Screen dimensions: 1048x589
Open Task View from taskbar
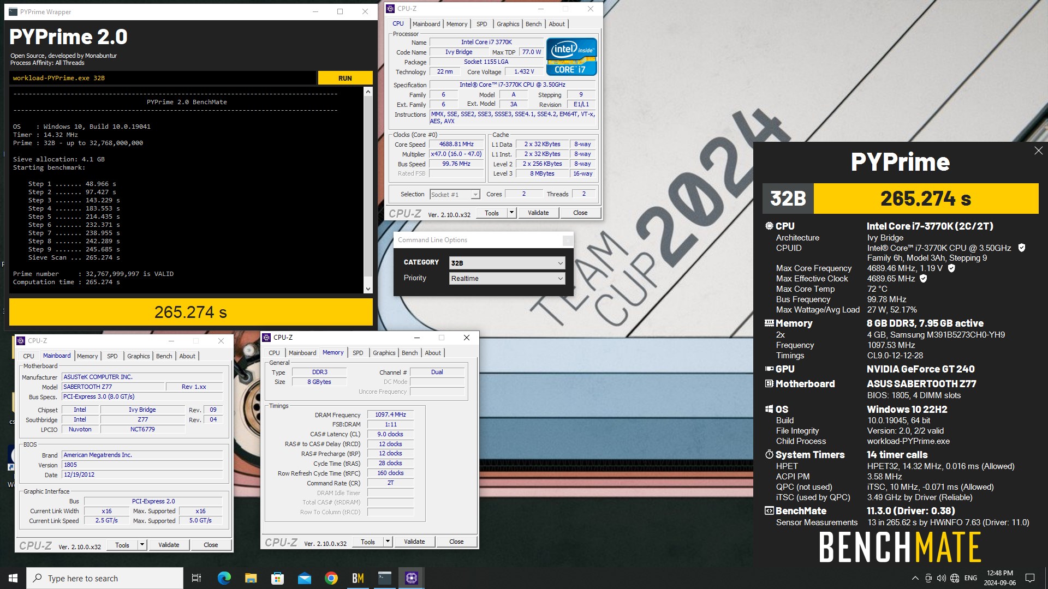196,578
